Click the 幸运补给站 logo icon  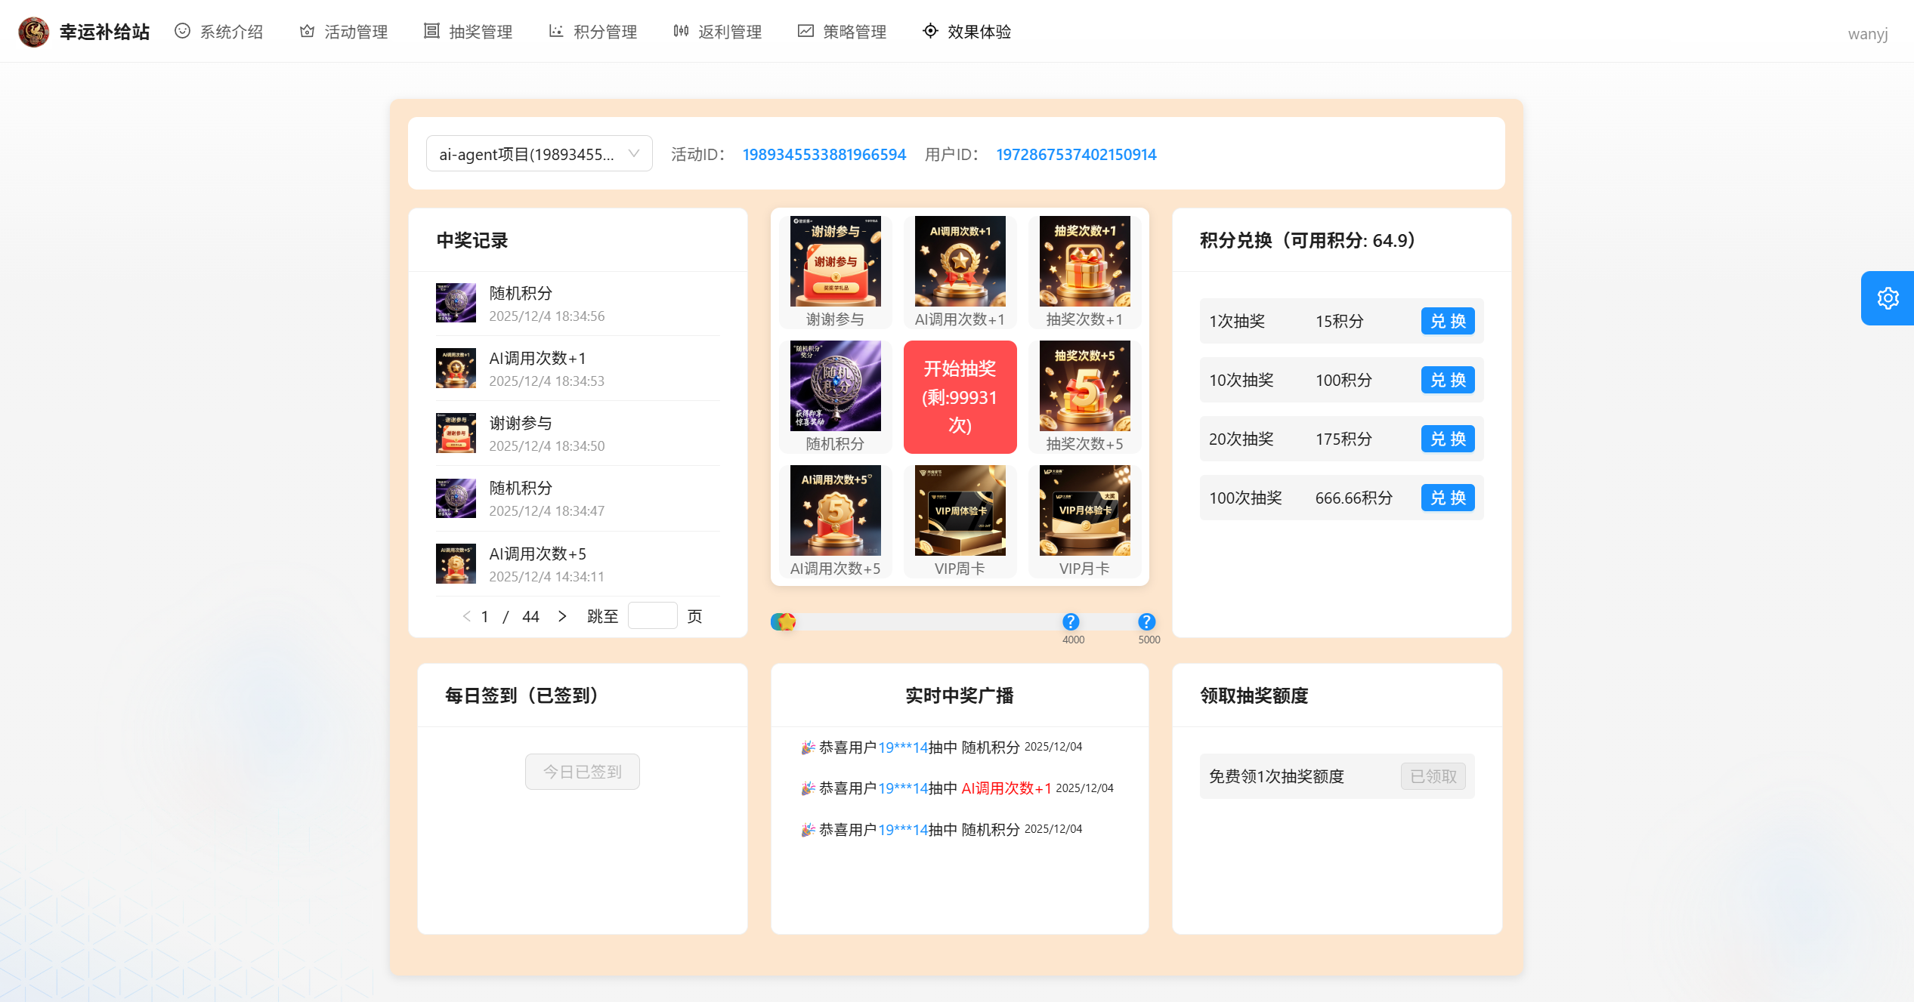[x=33, y=32]
